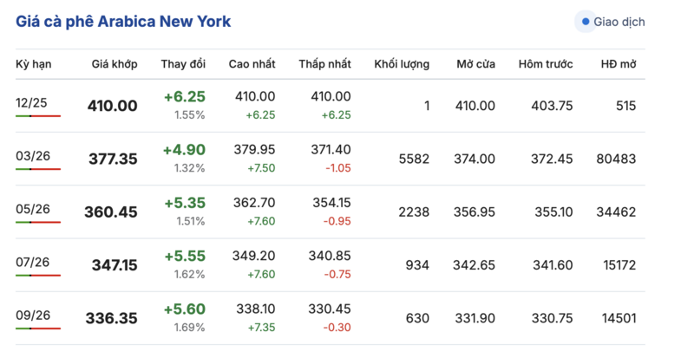Open the 12/25 contract term
The image size is (694, 358).
pos(31,102)
